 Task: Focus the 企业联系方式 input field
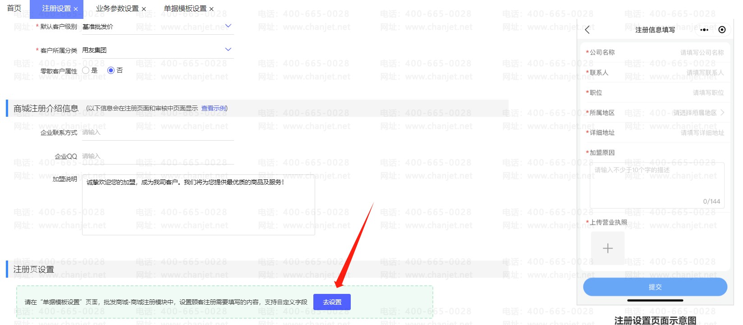(x=158, y=133)
